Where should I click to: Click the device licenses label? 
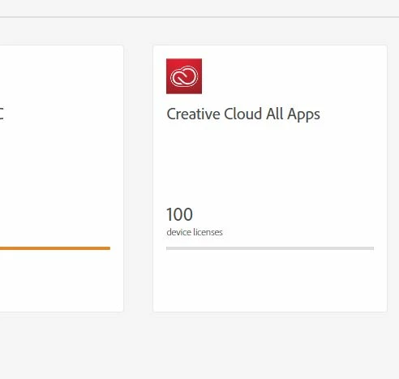[195, 232]
